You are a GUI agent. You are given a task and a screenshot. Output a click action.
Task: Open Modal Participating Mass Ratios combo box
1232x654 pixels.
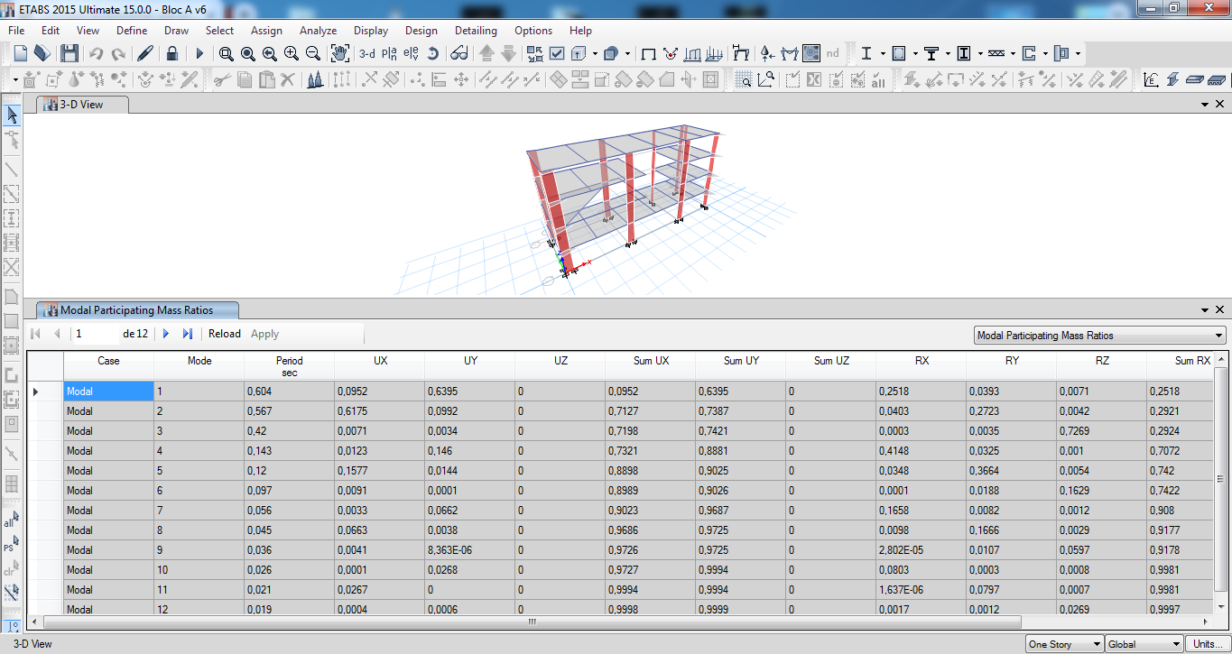point(1100,336)
